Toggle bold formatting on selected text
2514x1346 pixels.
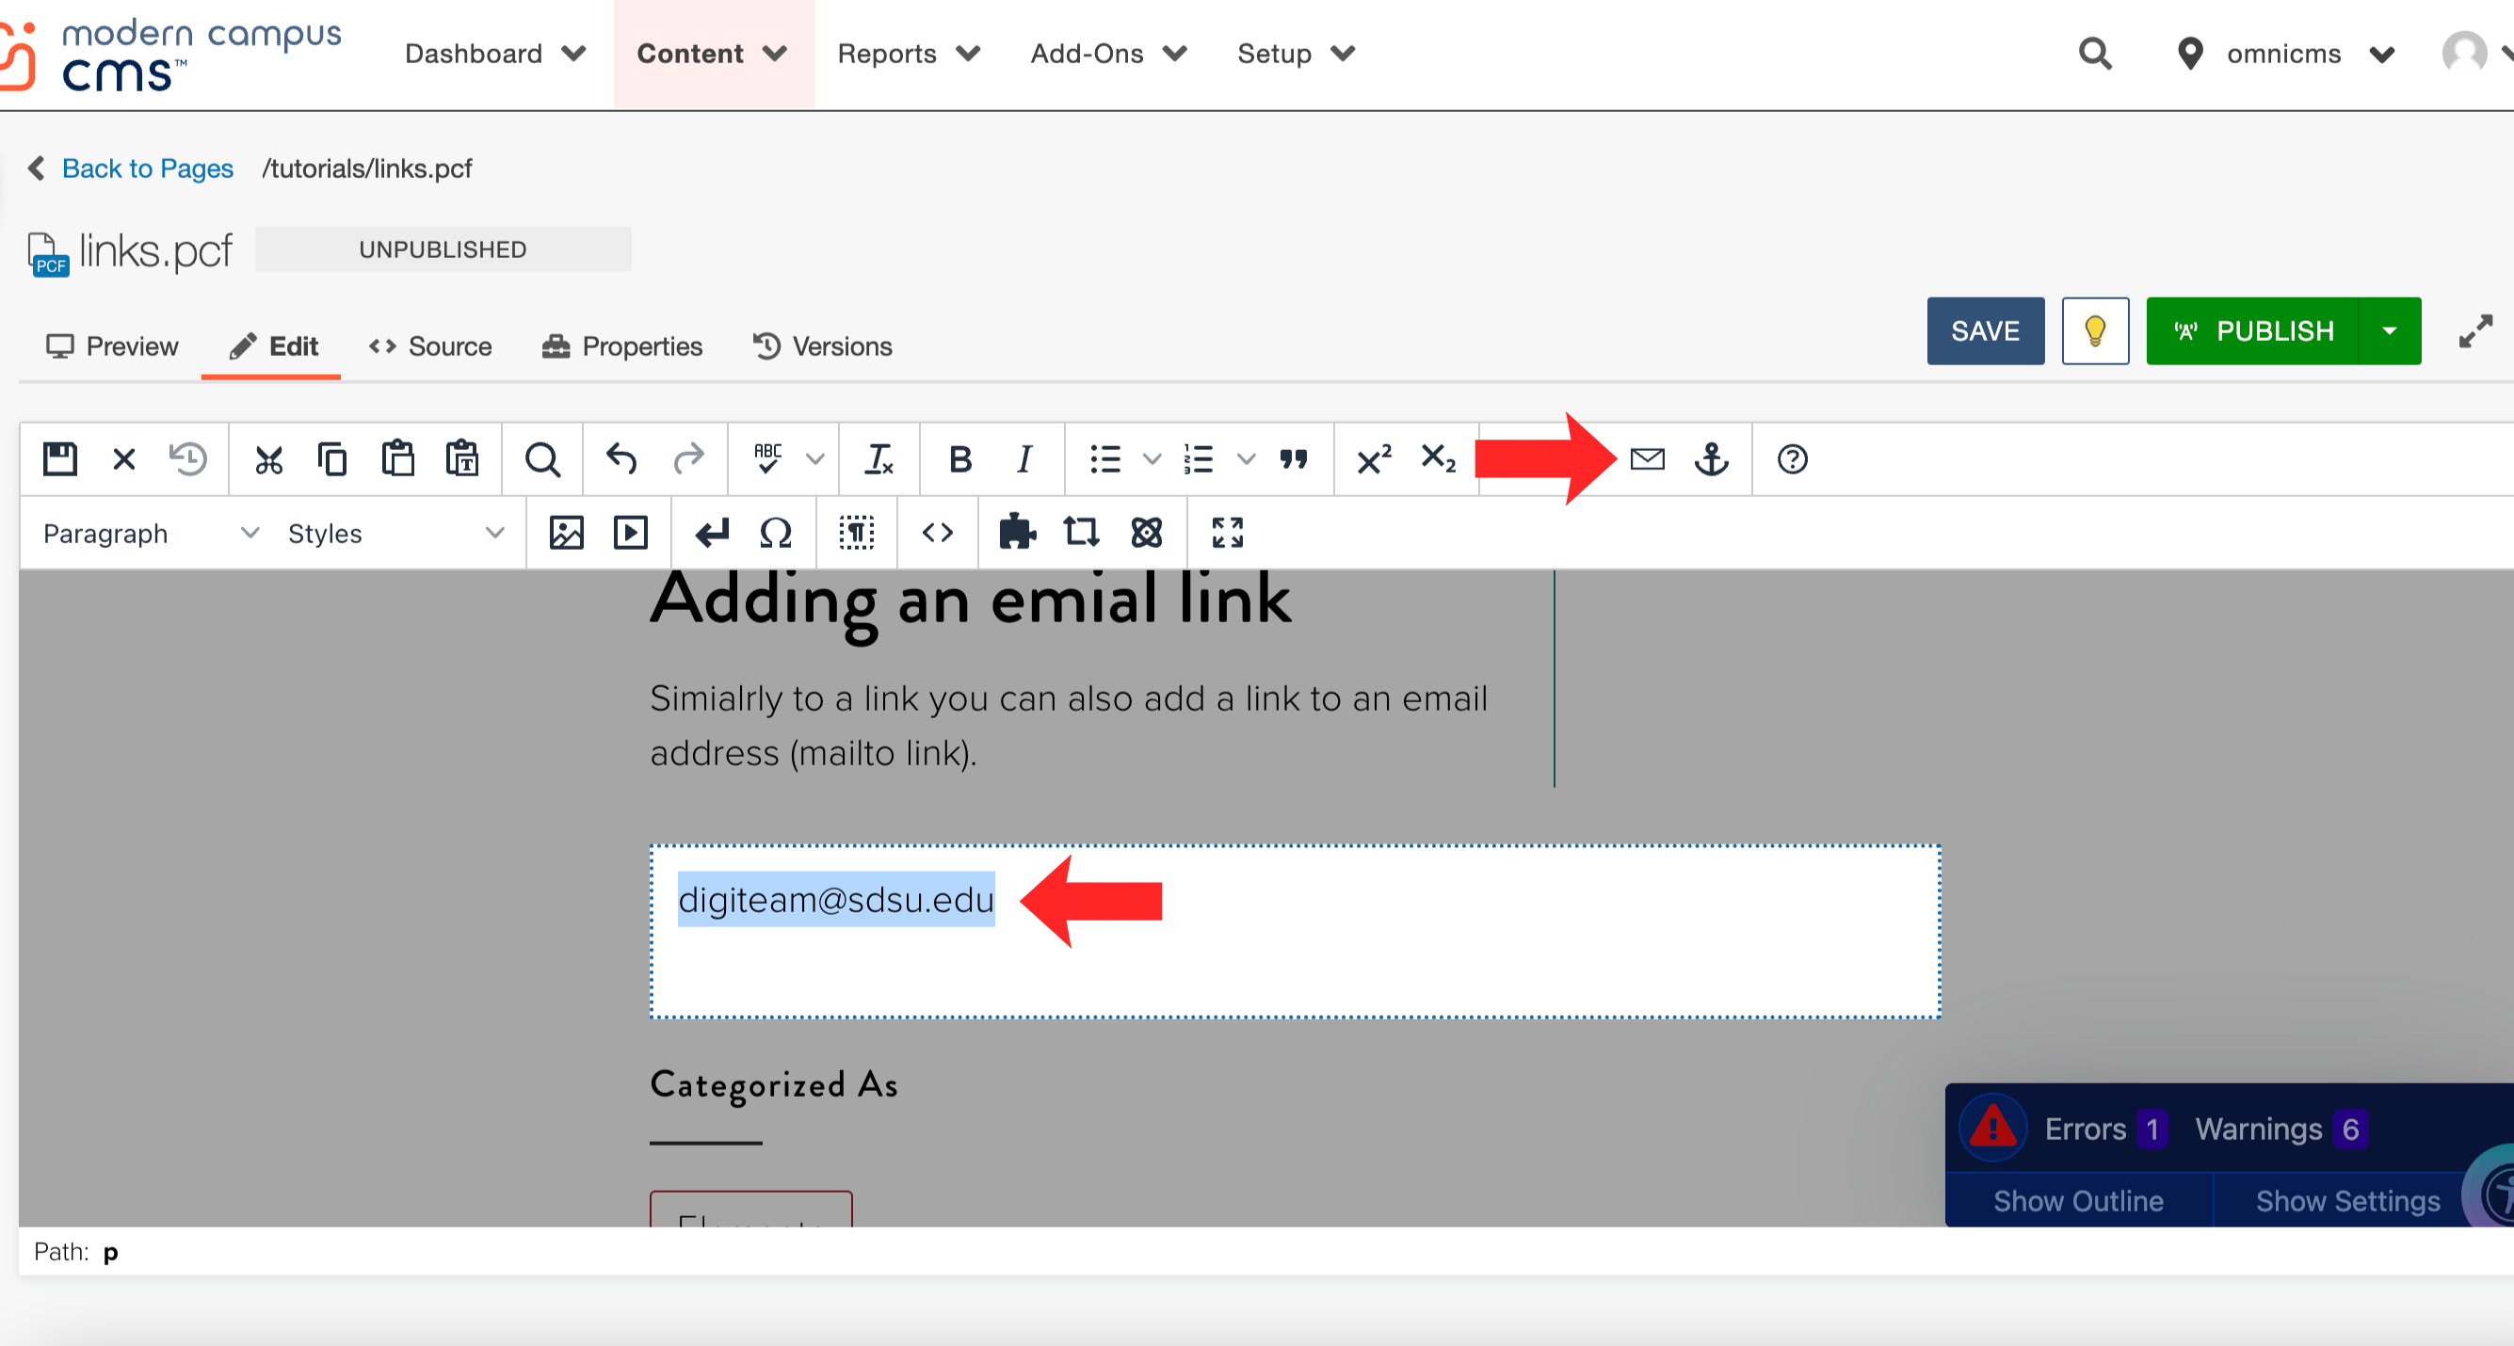click(959, 458)
